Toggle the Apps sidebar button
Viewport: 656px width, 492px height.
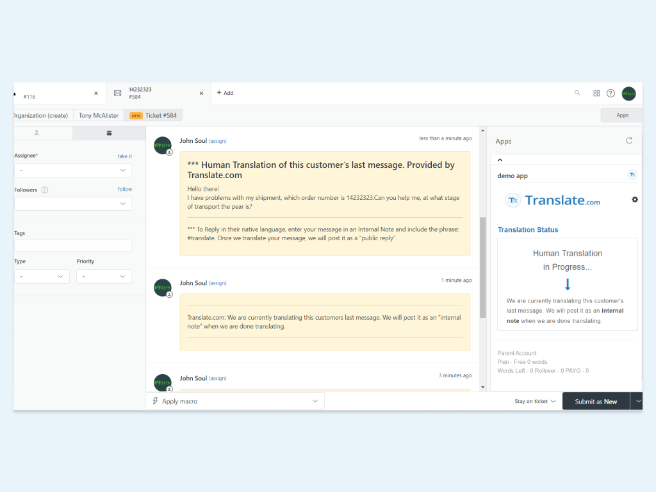[x=621, y=115]
